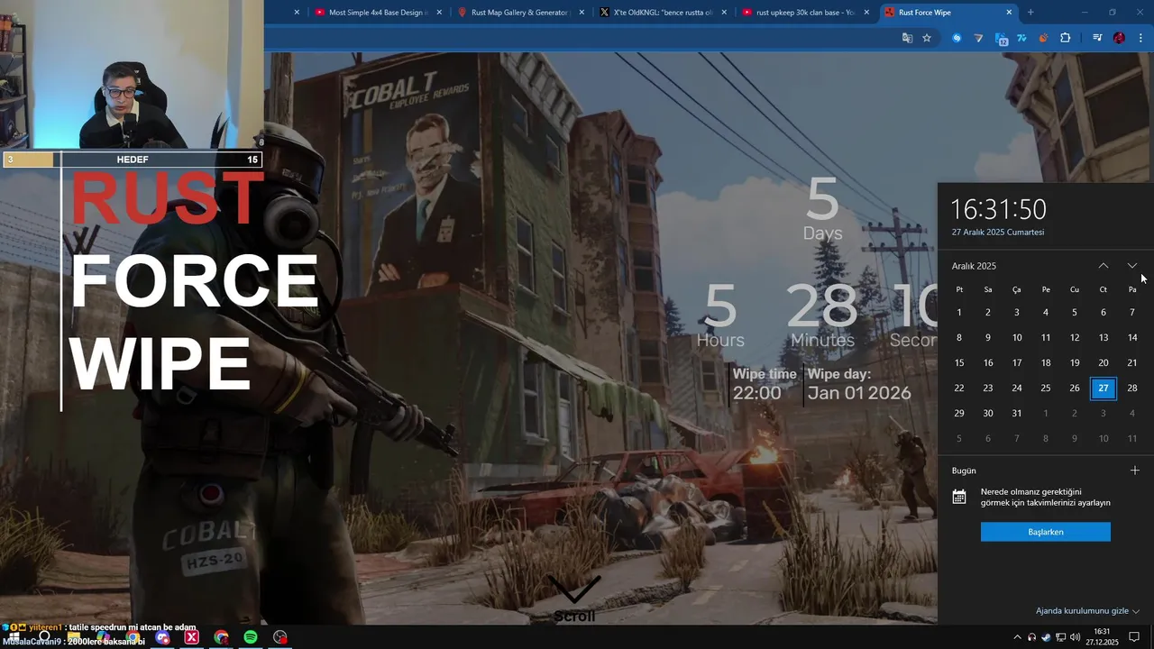This screenshot has width=1154, height=649.
Task: Open the Windows Start menu
Action: coord(14,637)
